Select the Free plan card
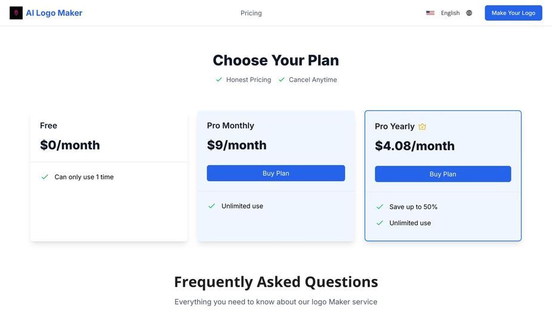Viewport: 552px width, 310px height. [x=109, y=176]
